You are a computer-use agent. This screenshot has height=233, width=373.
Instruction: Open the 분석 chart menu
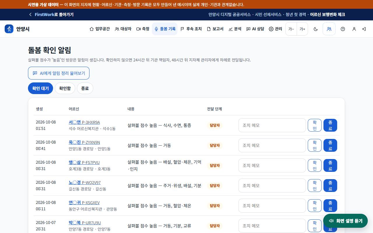pos(235,29)
